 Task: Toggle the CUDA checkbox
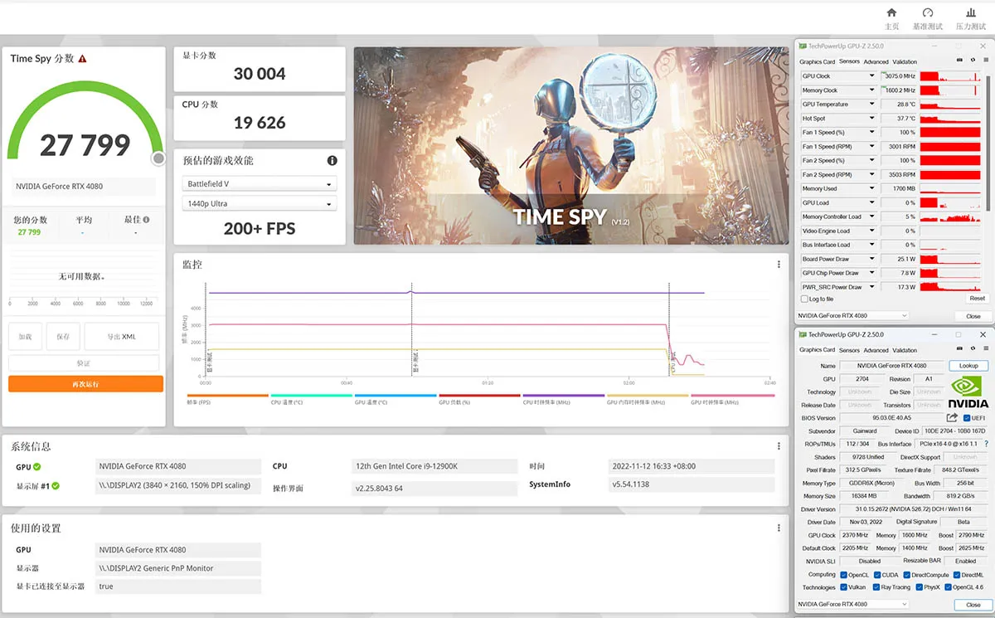coord(876,575)
